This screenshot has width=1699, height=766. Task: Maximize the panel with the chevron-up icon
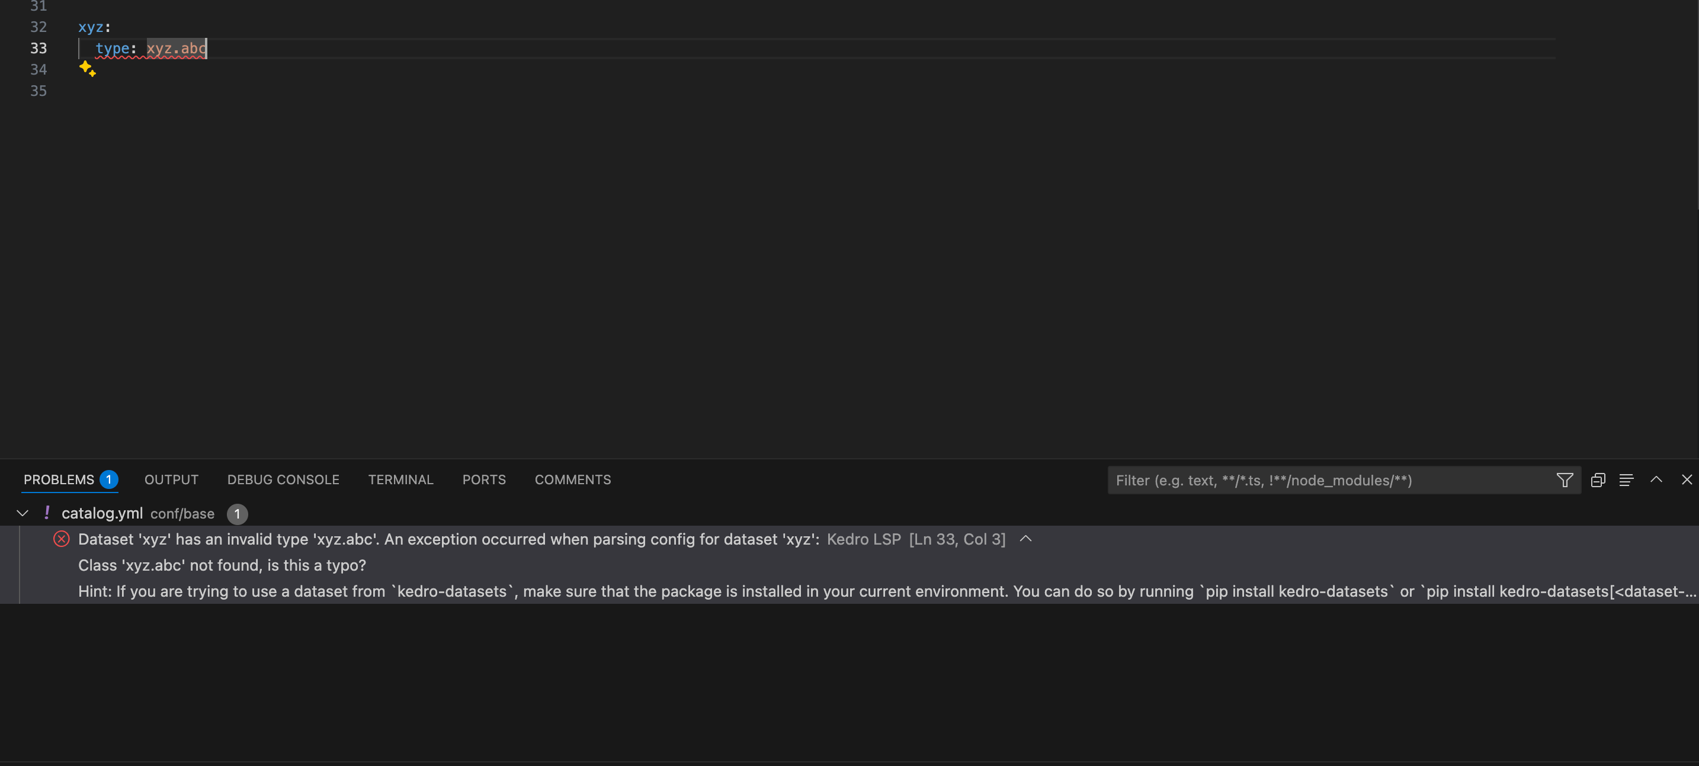click(1656, 480)
